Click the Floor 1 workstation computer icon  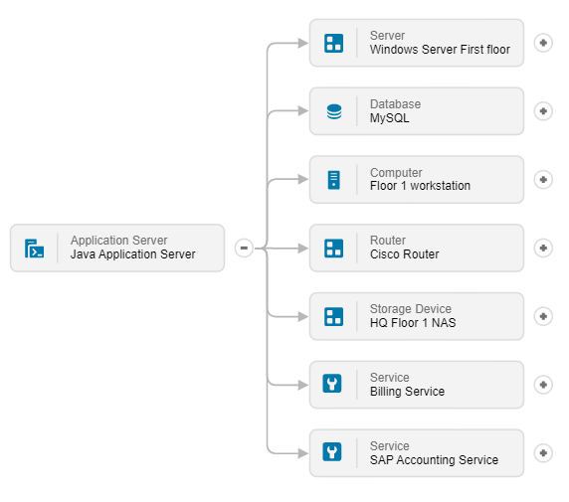[x=333, y=180]
